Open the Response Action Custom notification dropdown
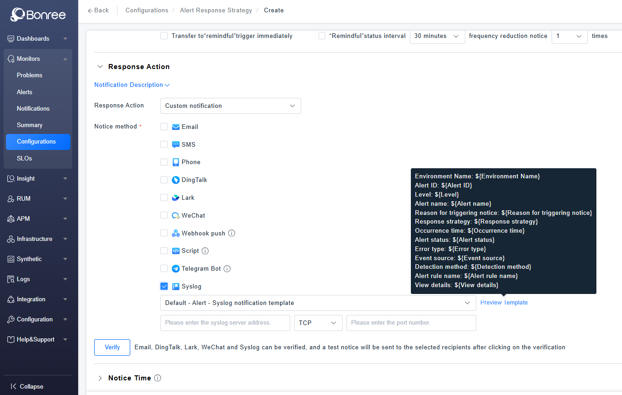 pyautogui.click(x=230, y=106)
